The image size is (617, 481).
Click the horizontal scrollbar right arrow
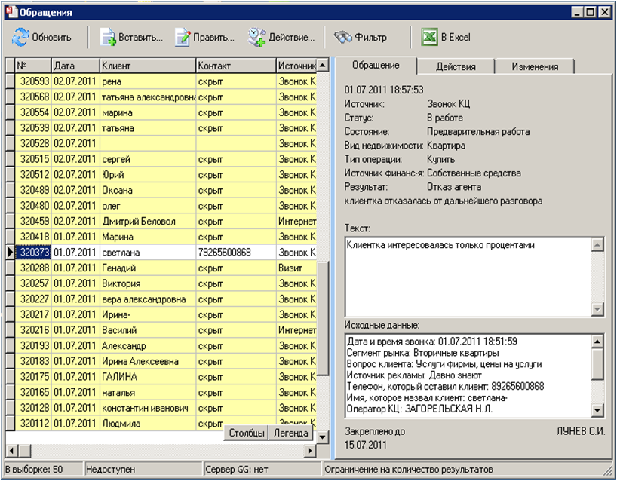coord(310,450)
